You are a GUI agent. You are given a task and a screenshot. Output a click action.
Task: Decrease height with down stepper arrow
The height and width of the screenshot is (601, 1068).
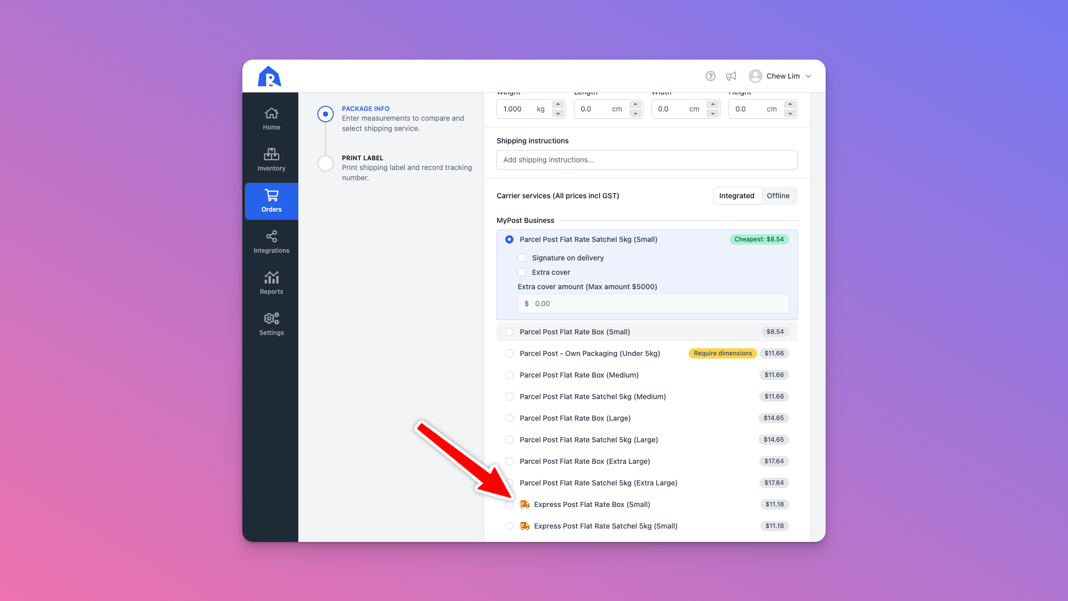790,114
